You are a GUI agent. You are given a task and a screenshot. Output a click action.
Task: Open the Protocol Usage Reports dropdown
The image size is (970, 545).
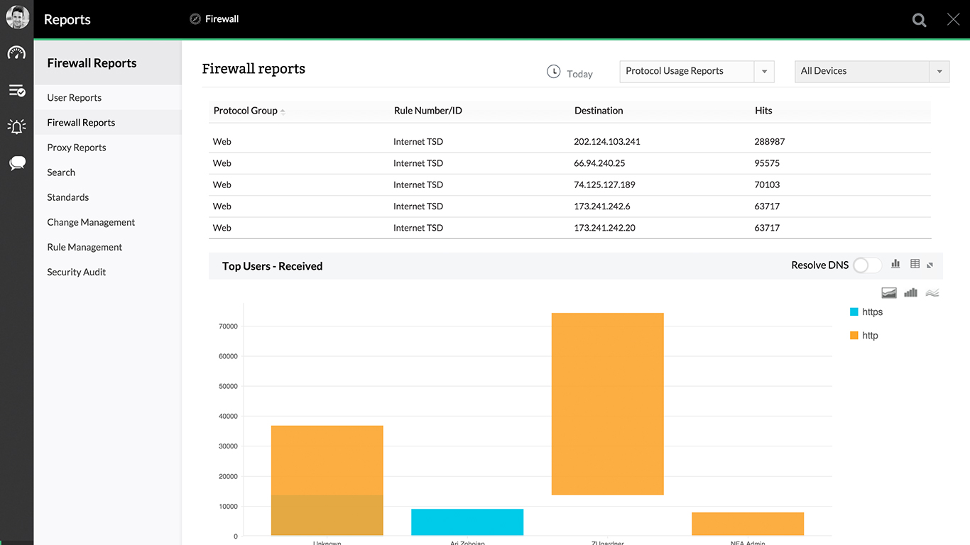pos(697,72)
